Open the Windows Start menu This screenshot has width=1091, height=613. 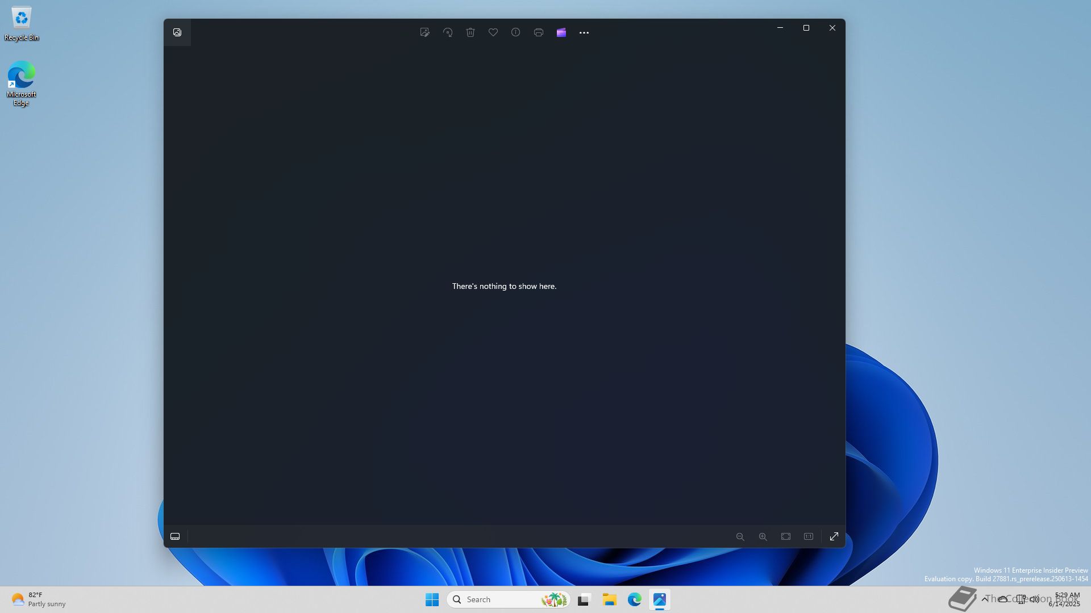pyautogui.click(x=432, y=599)
